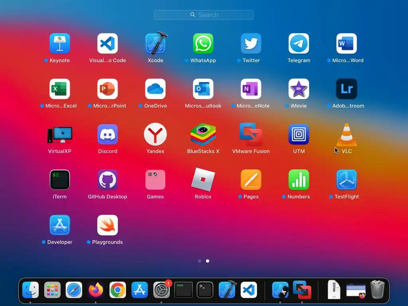Click the exec terminal icon in the Dock
The width and height of the screenshot is (408, 306).
pos(183,290)
